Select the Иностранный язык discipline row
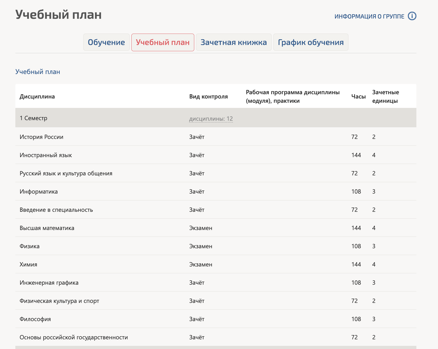Screen dimensions: 438x349 pyautogui.click(x=216, y=155)
